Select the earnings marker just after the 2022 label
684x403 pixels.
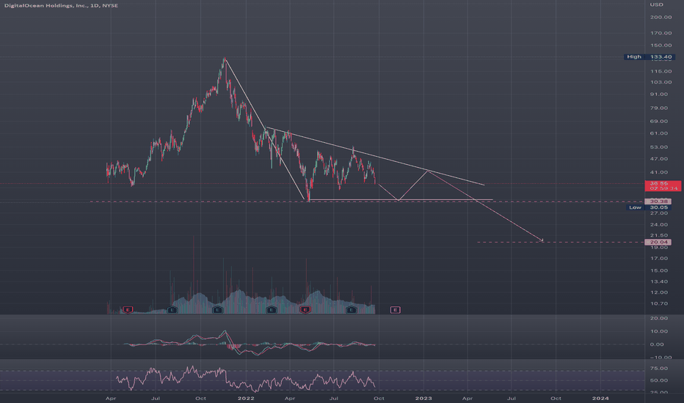click(272, 310)
